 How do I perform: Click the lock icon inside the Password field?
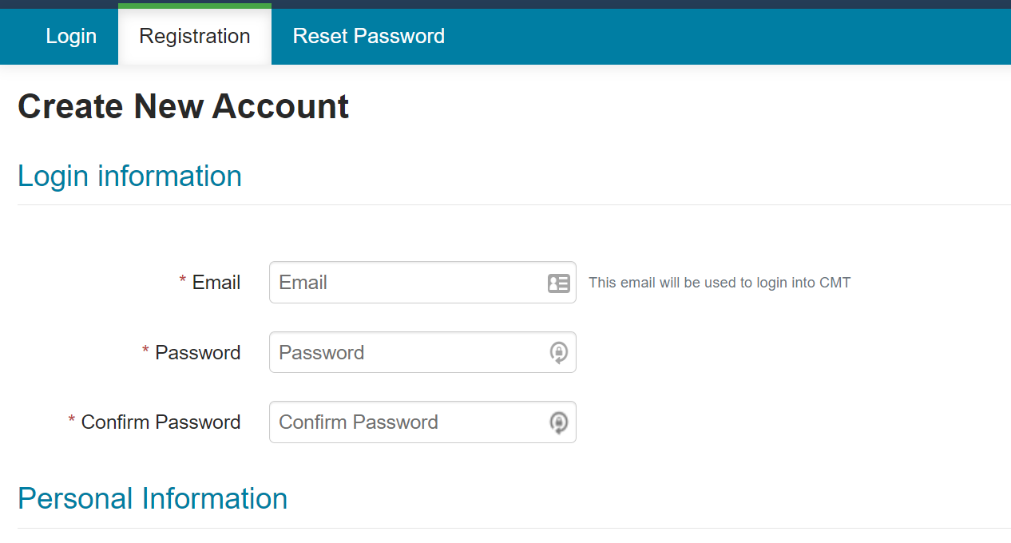pos(559,352)
